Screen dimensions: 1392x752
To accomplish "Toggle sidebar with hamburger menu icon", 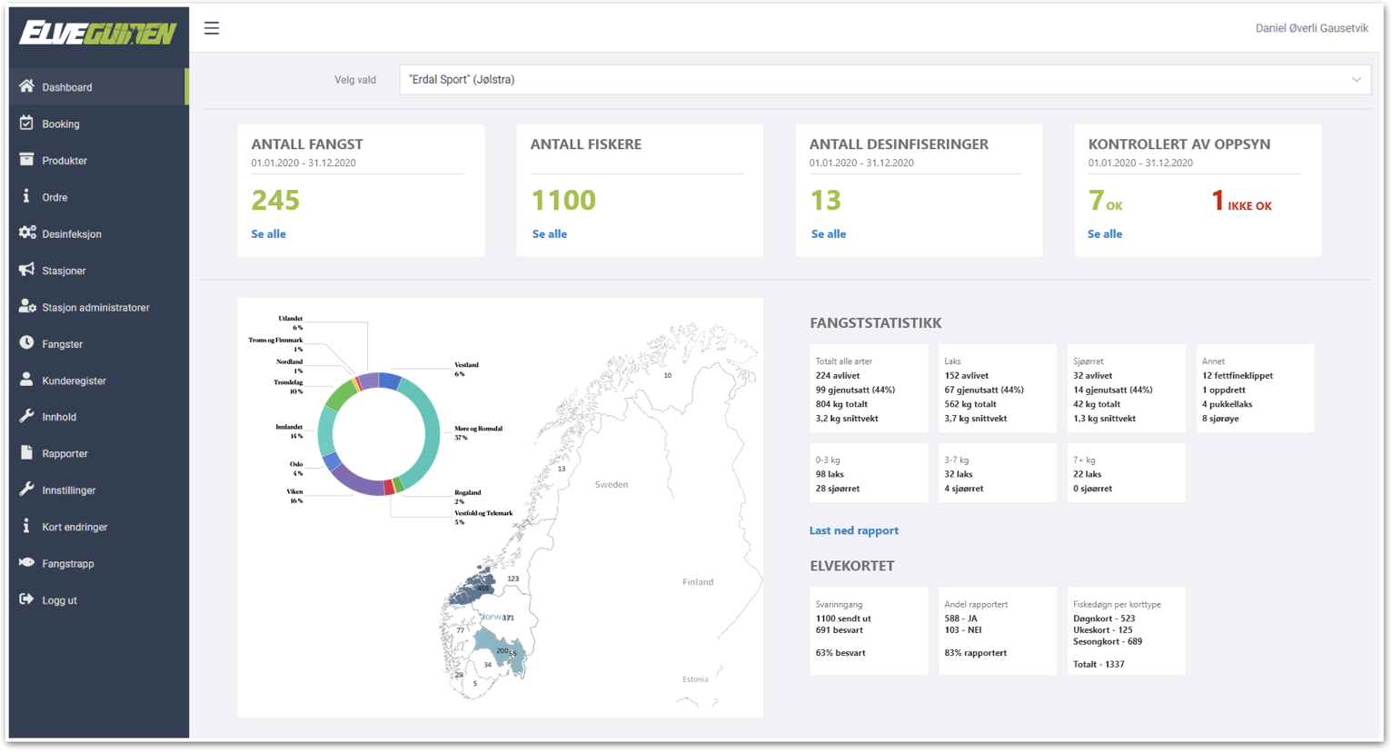I will pyautogui.click(x=212, y=28).
